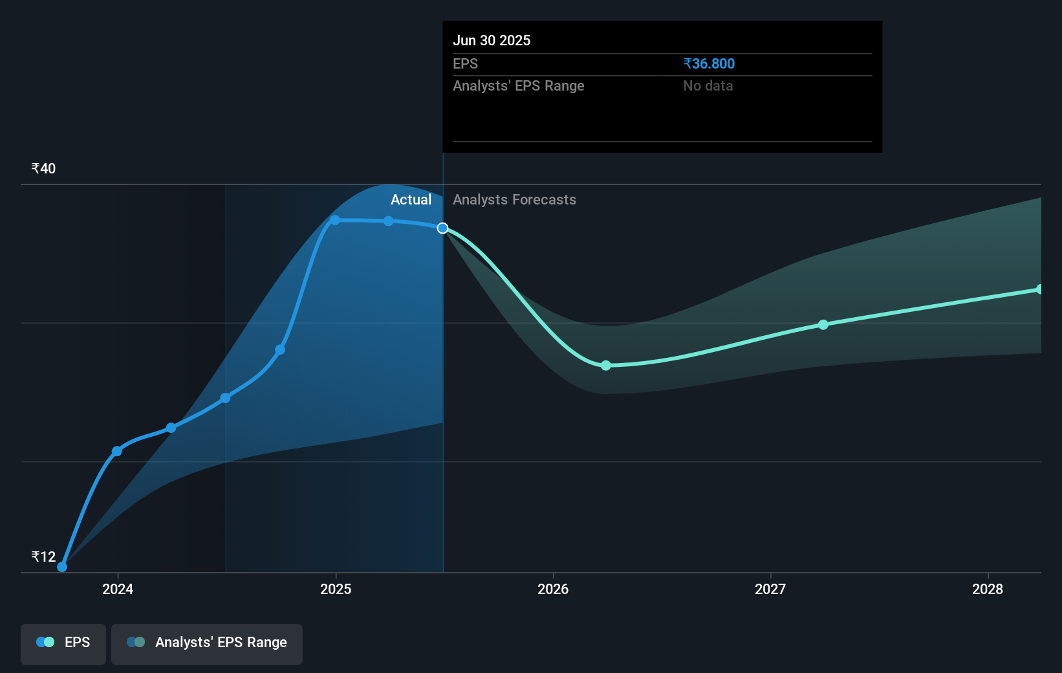Click the ₹36.800 EPS value in tooltip

pos(709,63)
